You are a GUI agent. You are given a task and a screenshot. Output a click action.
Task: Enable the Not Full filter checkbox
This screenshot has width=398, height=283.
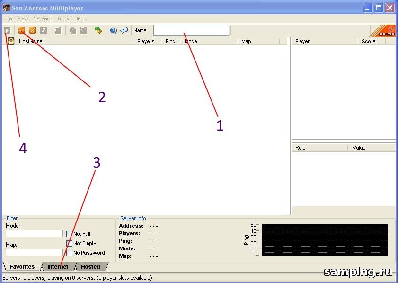69,234
